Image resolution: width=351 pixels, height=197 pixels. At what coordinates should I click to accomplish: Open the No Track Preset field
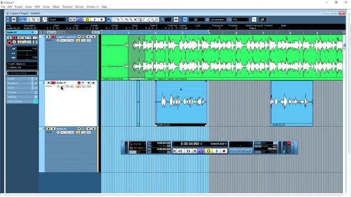tap(22, 73)
